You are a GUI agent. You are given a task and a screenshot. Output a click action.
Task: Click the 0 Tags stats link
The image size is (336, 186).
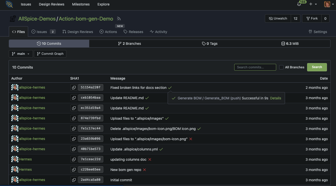point(210,44)
